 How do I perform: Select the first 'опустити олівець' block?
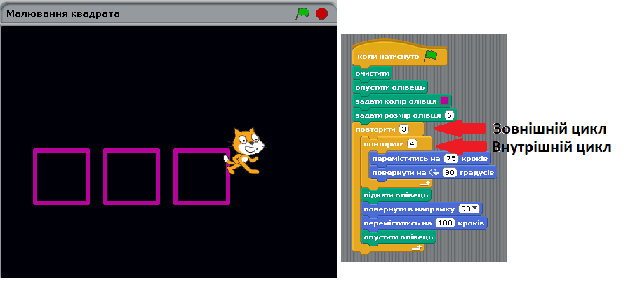(390, 87)
